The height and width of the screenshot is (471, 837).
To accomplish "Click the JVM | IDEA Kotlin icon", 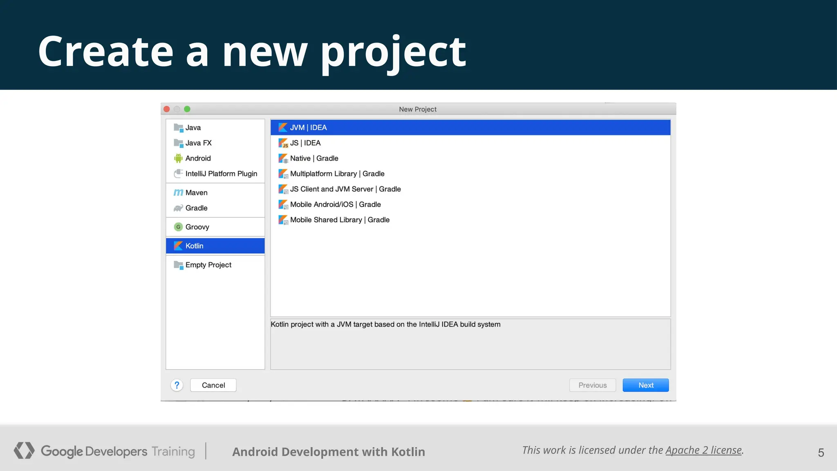I will pos(283,128).
